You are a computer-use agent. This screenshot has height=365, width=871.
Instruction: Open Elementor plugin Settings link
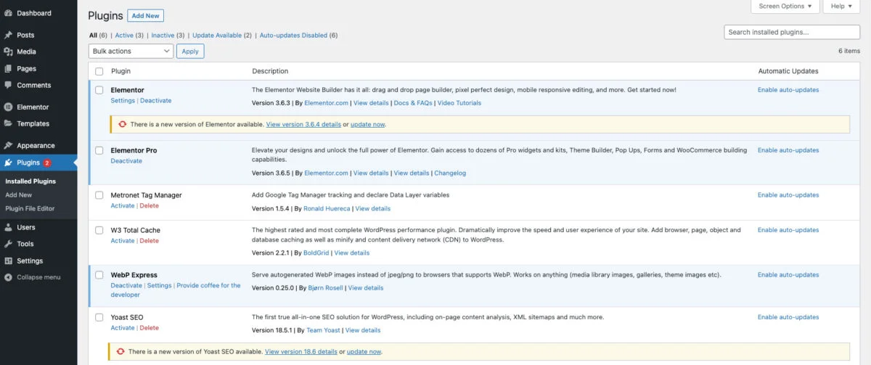click(123, 100)
